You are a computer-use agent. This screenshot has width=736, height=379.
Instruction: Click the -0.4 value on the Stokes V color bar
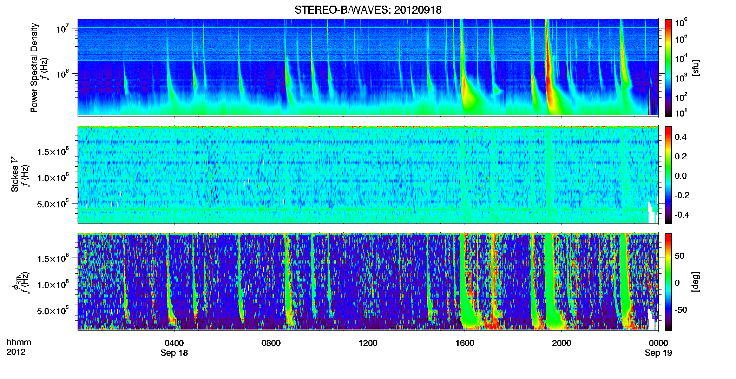[682, 215]
